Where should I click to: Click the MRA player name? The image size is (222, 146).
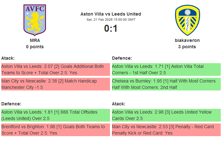click(35, 41)
